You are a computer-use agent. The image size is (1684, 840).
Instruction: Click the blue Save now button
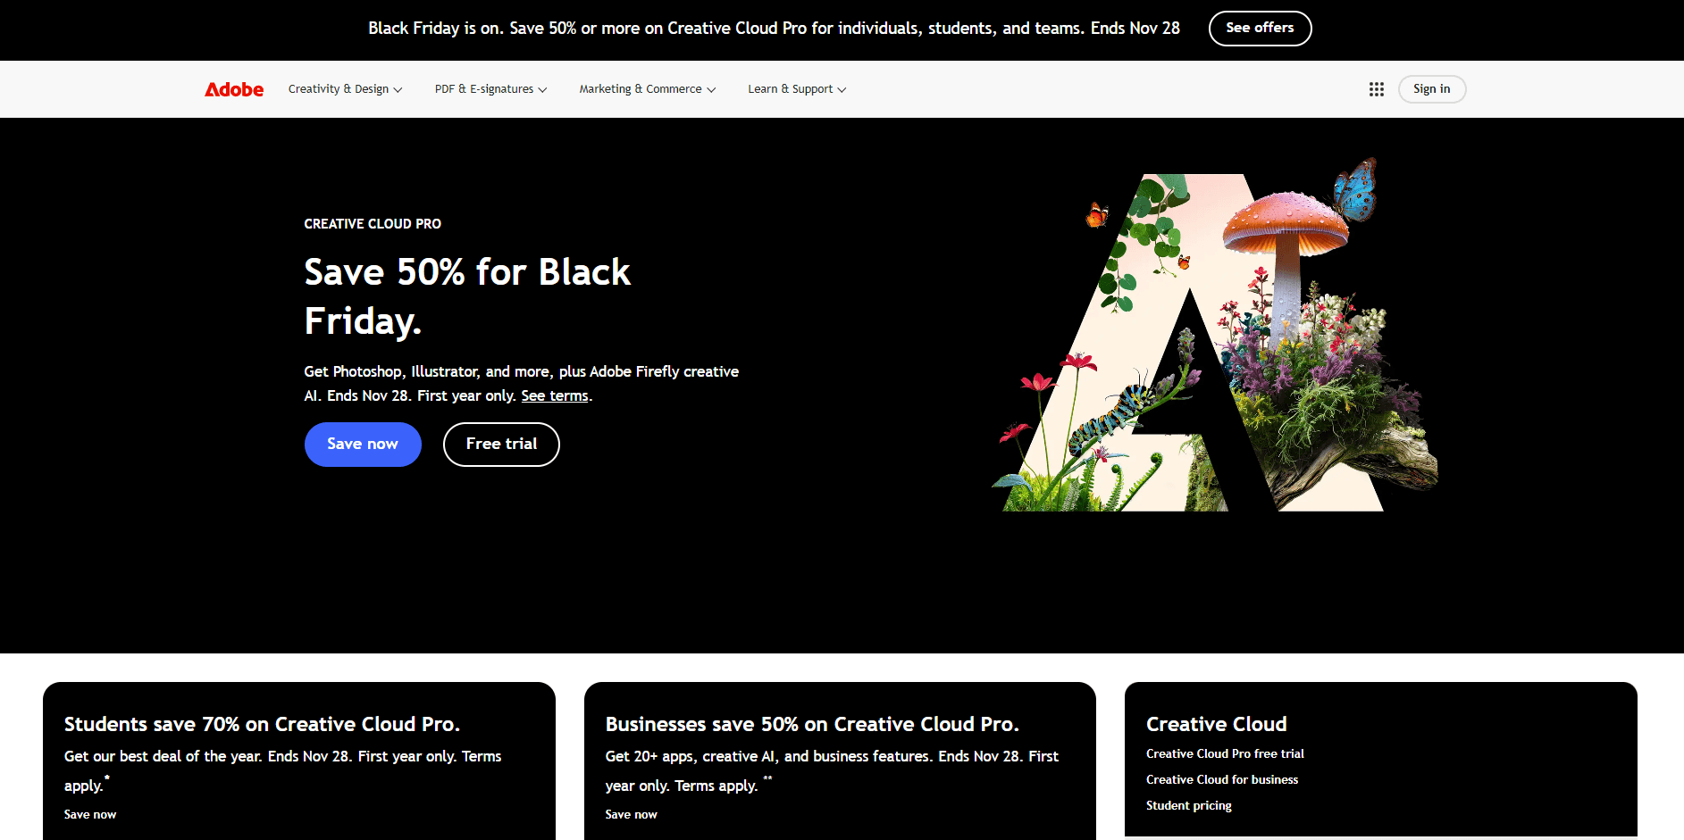(363, 445)
